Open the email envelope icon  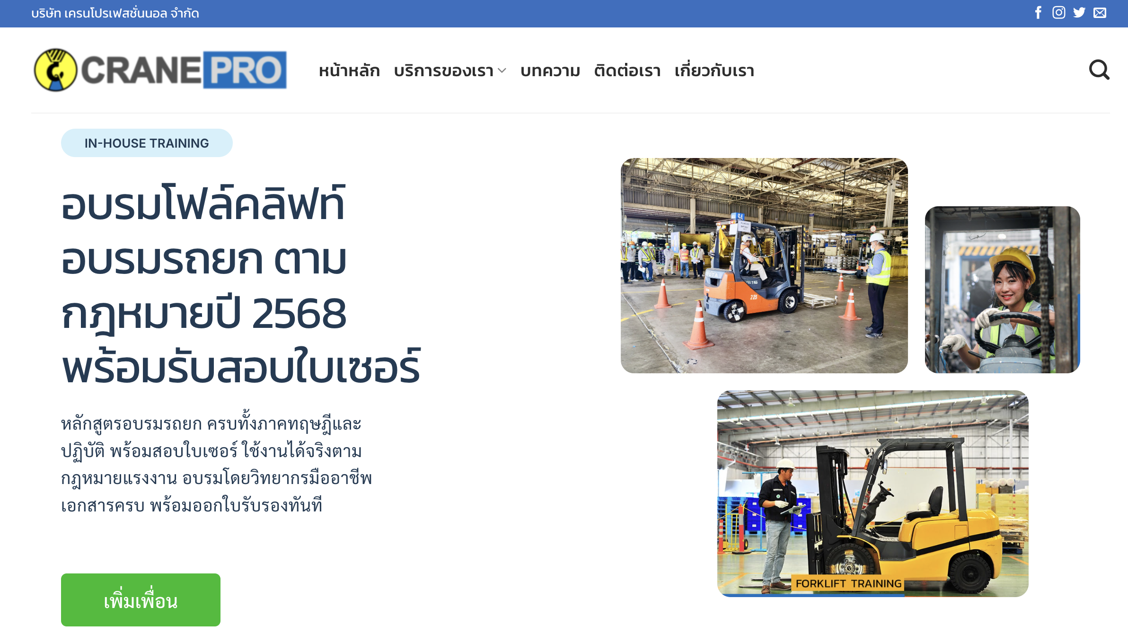pyautogui.click(x=1100, y=13)
